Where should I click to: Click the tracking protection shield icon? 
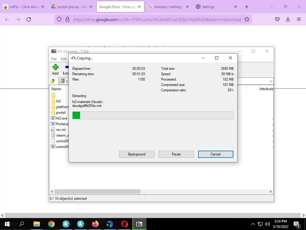pyautogui.click(x=59, y=19)
